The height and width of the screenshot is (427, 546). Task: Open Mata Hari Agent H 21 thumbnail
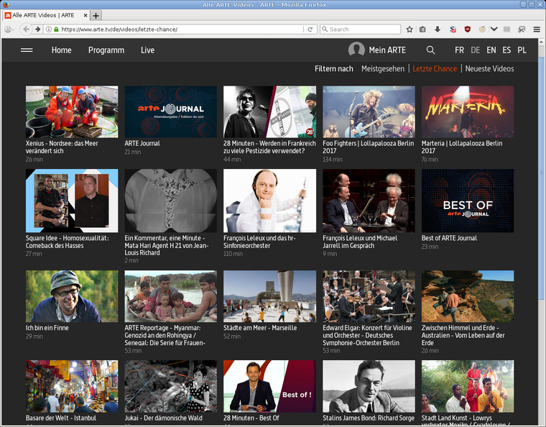[171, 201]
